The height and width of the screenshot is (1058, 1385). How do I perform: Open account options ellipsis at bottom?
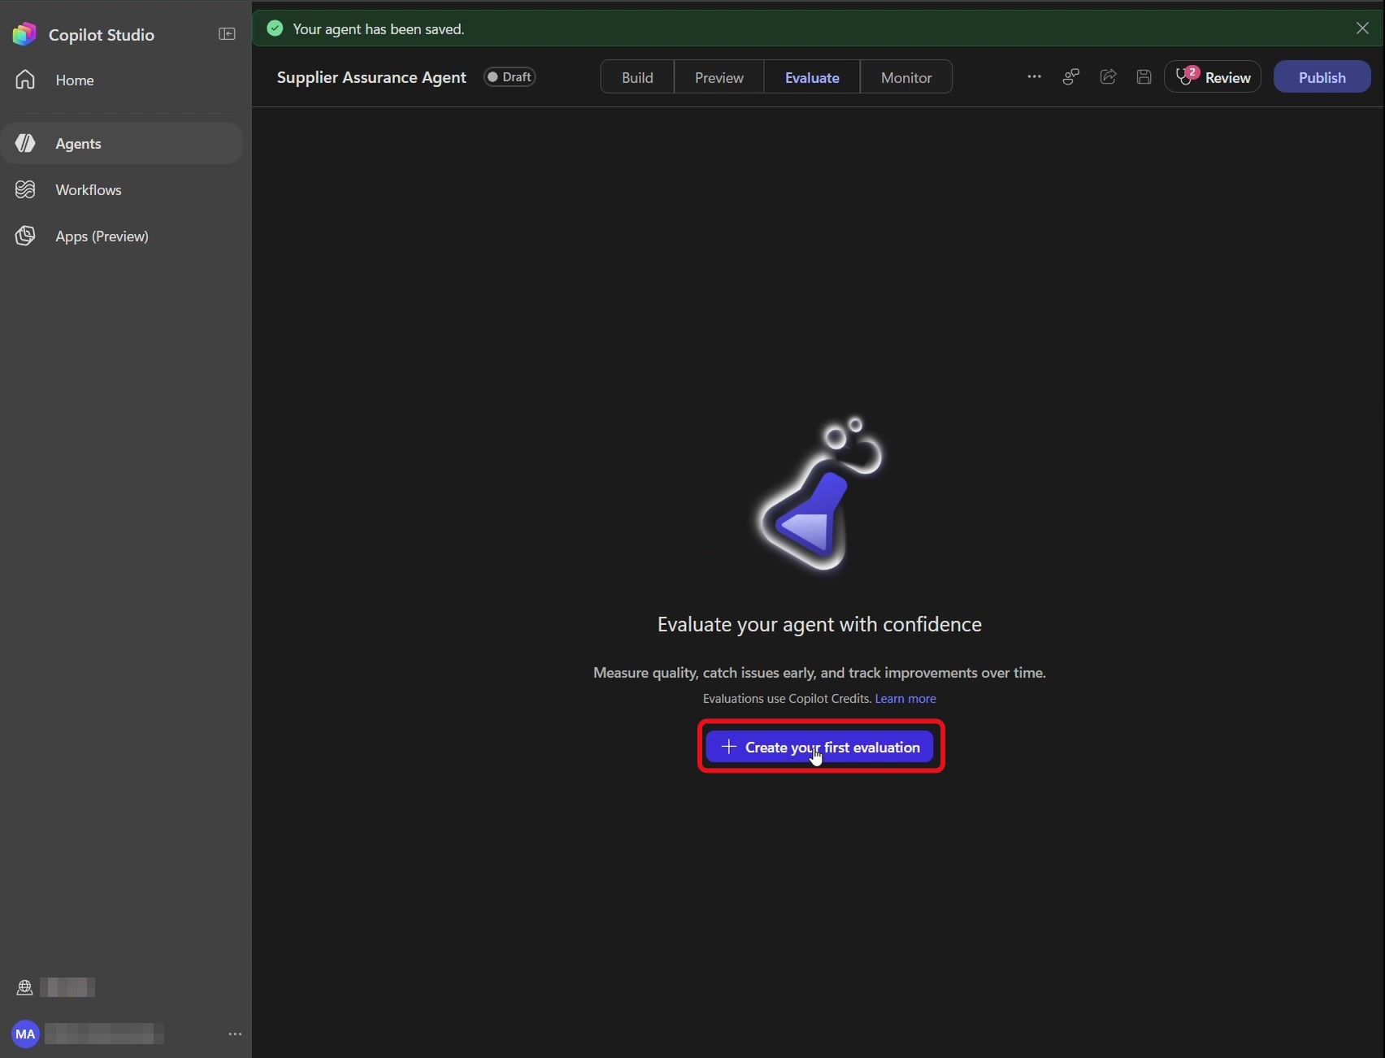click(x=235, y=1034)
